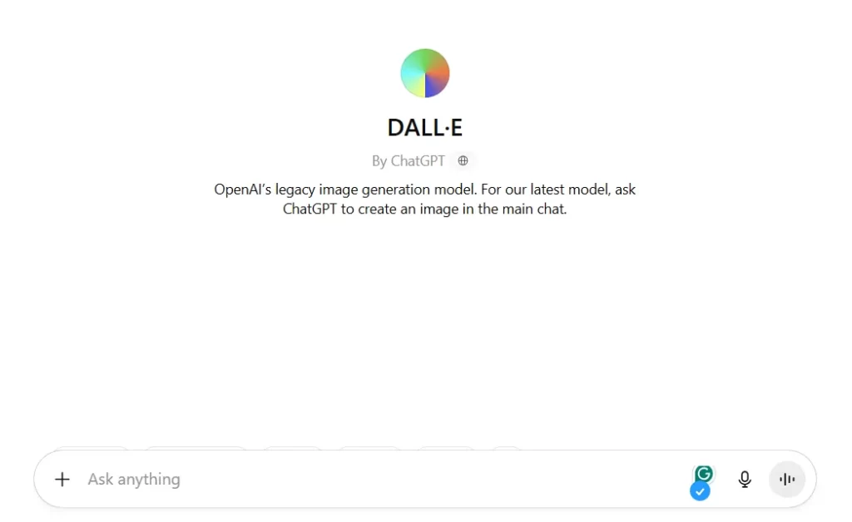
Task: Select the fifth hidden suggestion chip above input
Action: pyautogui.click(x=446, y=448)
